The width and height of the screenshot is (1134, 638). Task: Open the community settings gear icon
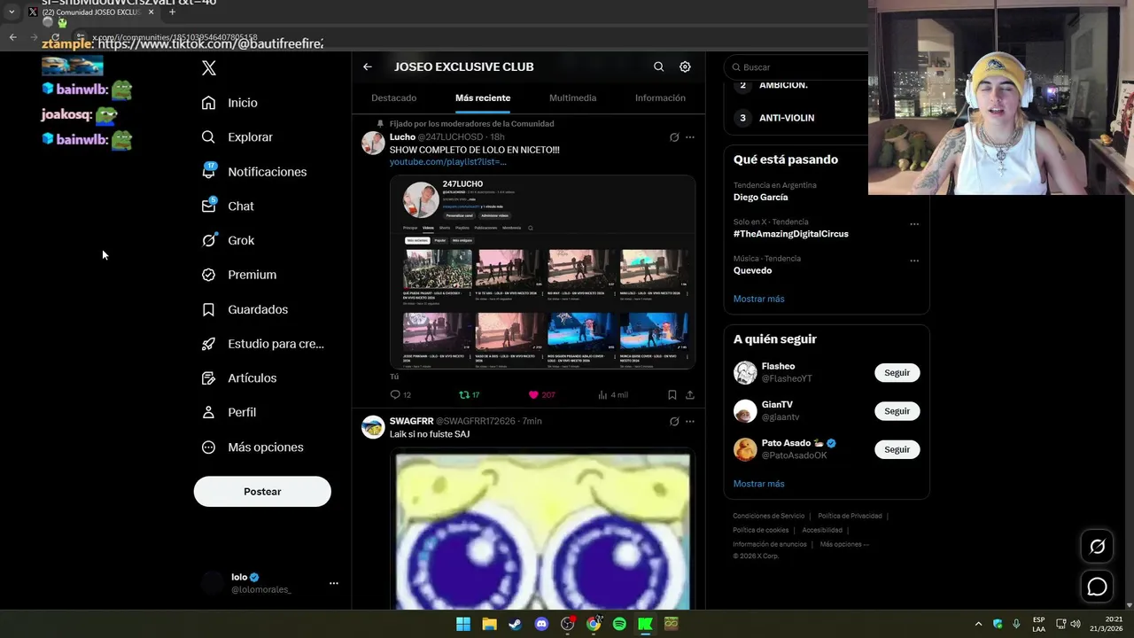(685, 66)
